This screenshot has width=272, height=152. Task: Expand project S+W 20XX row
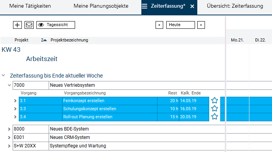[9, 146]
